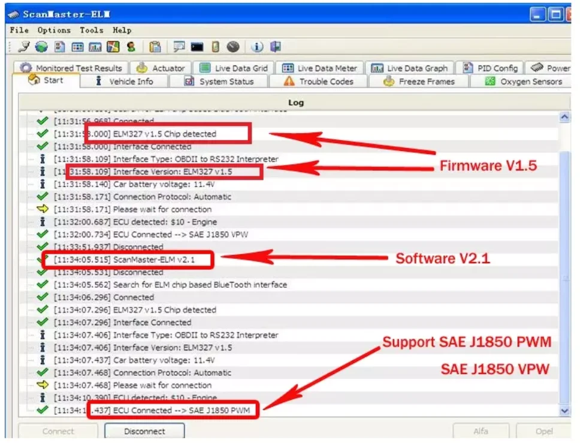
Task: Click the bar chart toolbar icon
Action: coord(95,47)
